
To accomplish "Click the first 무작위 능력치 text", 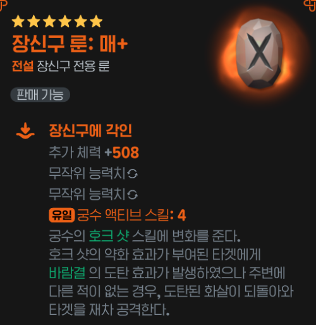I will click(87, 173).
